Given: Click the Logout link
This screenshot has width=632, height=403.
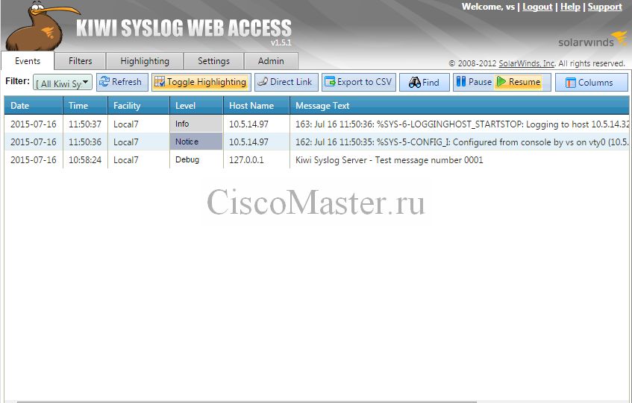Looking at the screenshot, I should 537,7.
